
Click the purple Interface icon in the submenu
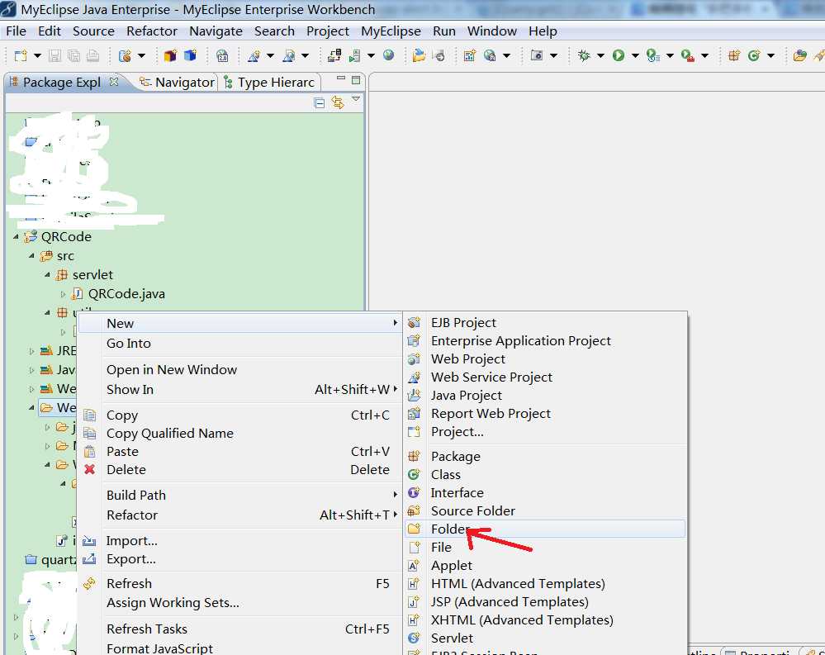pos(414,492)
